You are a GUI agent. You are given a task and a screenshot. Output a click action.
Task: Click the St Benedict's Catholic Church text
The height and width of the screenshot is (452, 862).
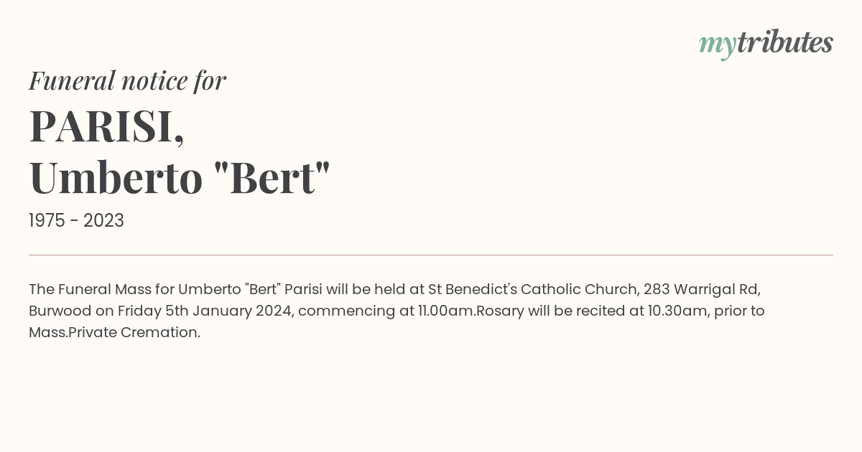coord(533,289)
